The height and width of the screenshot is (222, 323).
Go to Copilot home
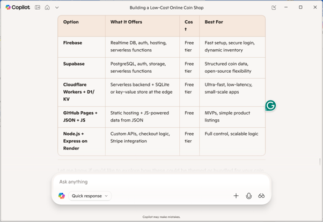(x=47, y=7)
